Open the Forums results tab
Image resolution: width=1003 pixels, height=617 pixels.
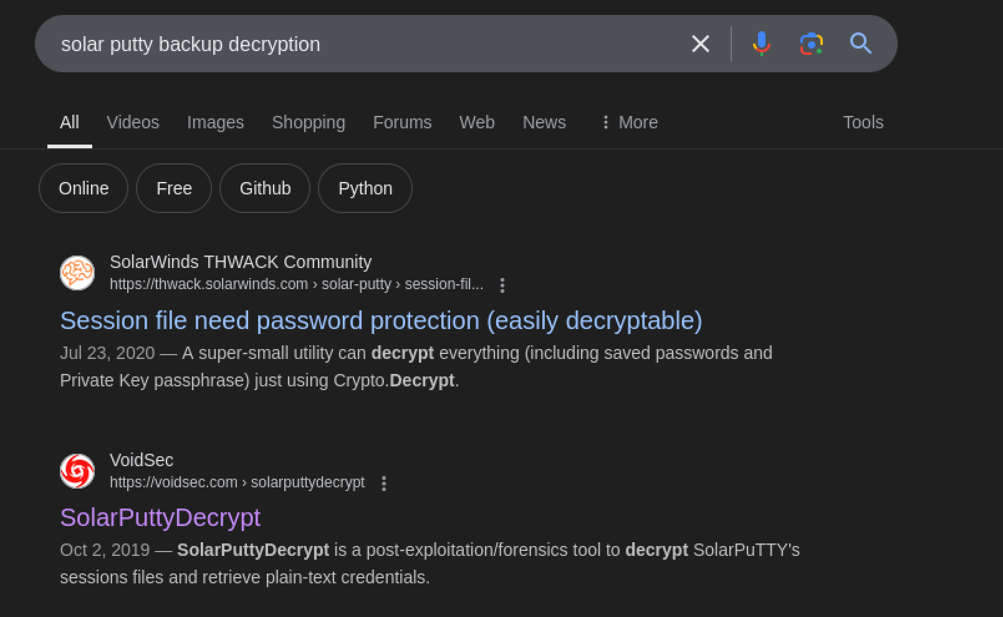pyautogui.click(x=402, y=122)
